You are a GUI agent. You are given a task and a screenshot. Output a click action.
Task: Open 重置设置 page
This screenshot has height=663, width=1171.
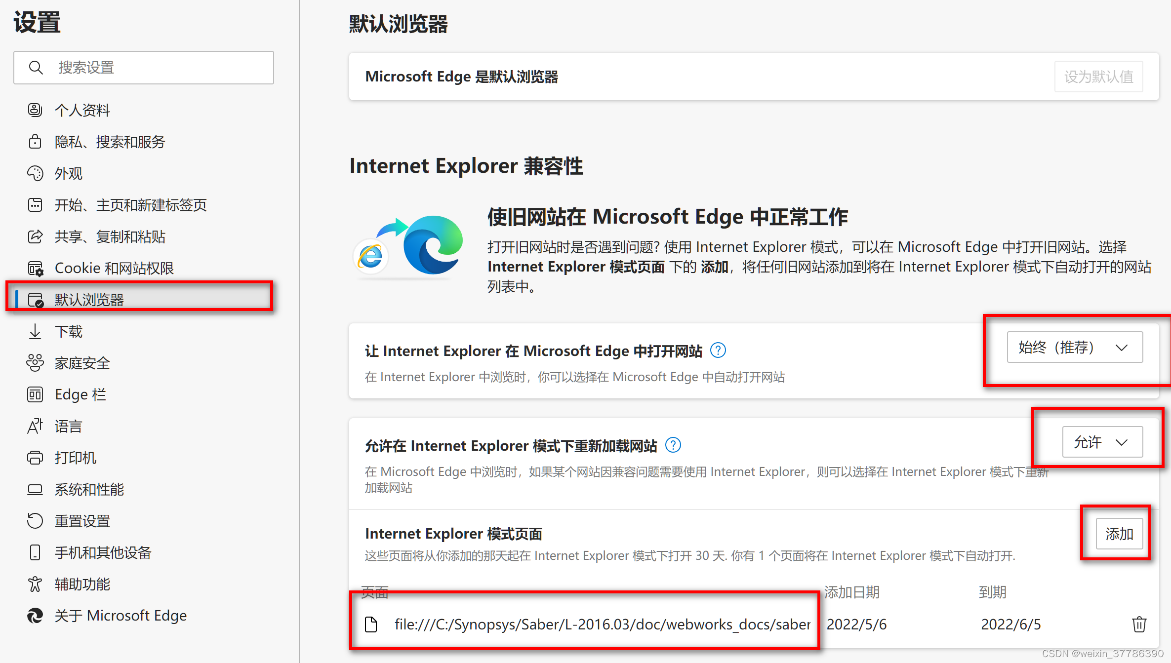point(82,521)
